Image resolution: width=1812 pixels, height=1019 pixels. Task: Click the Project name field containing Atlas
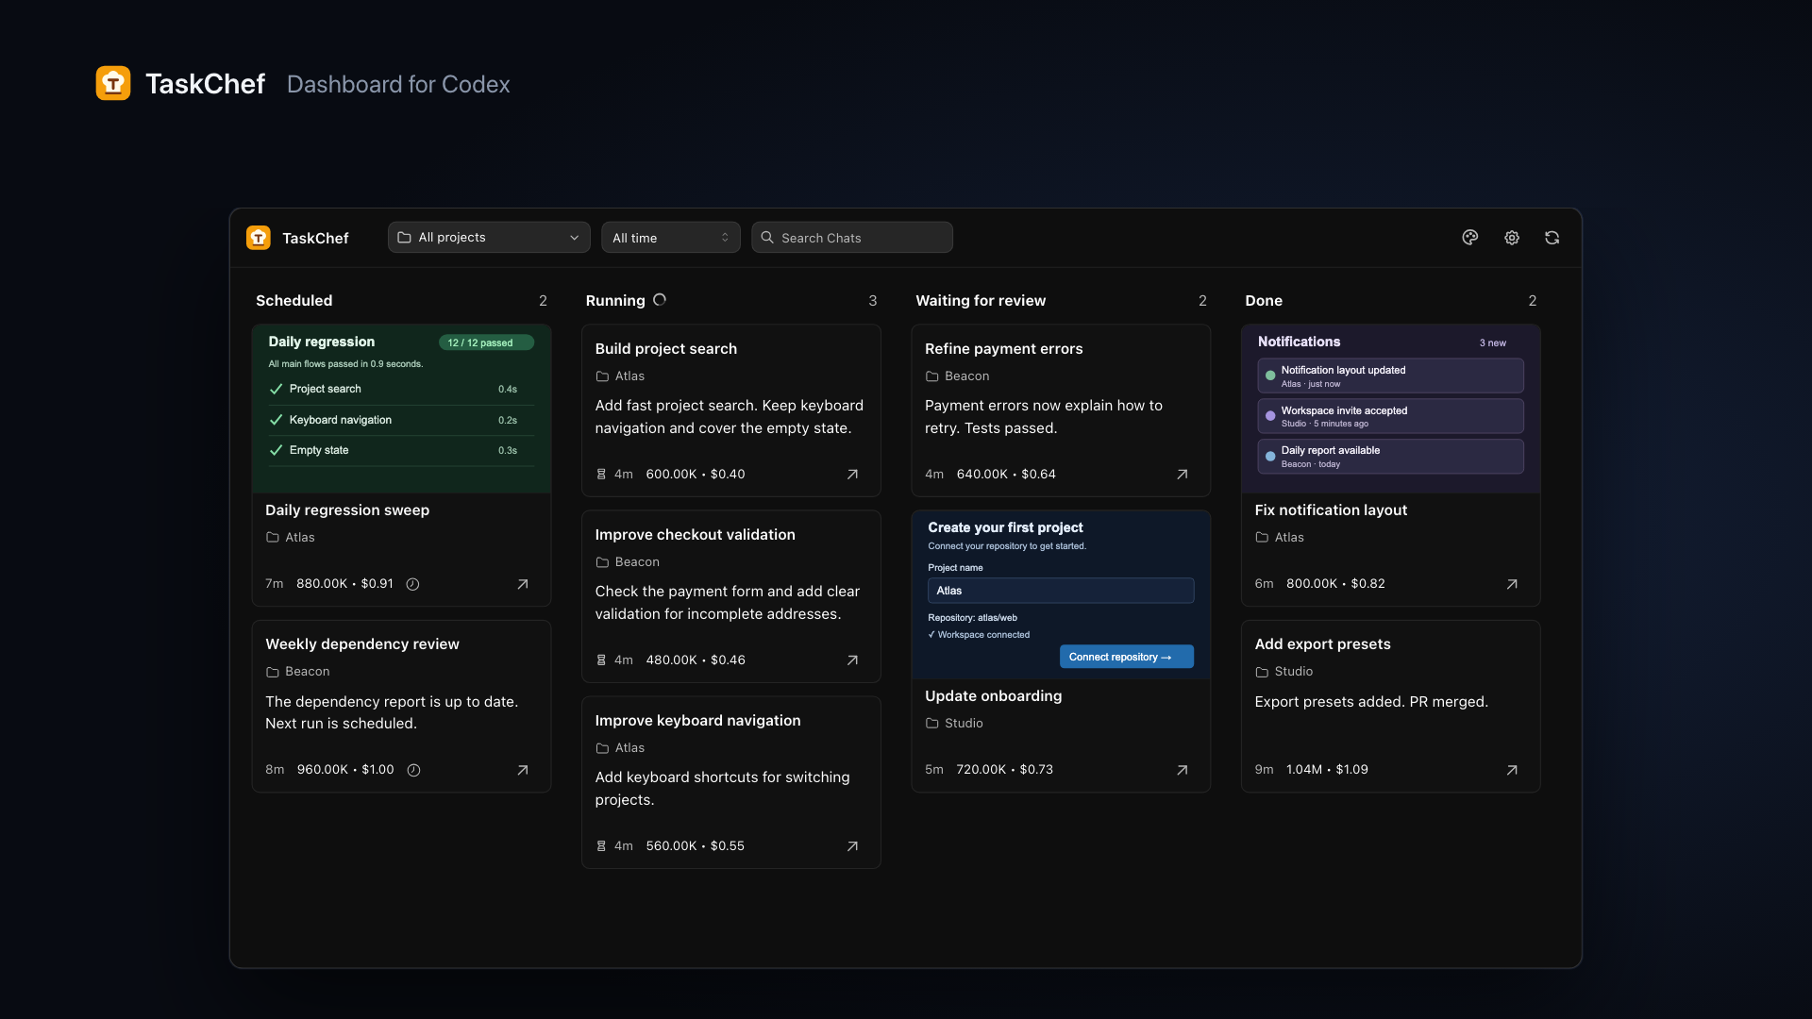click(x=1061, y=591)
